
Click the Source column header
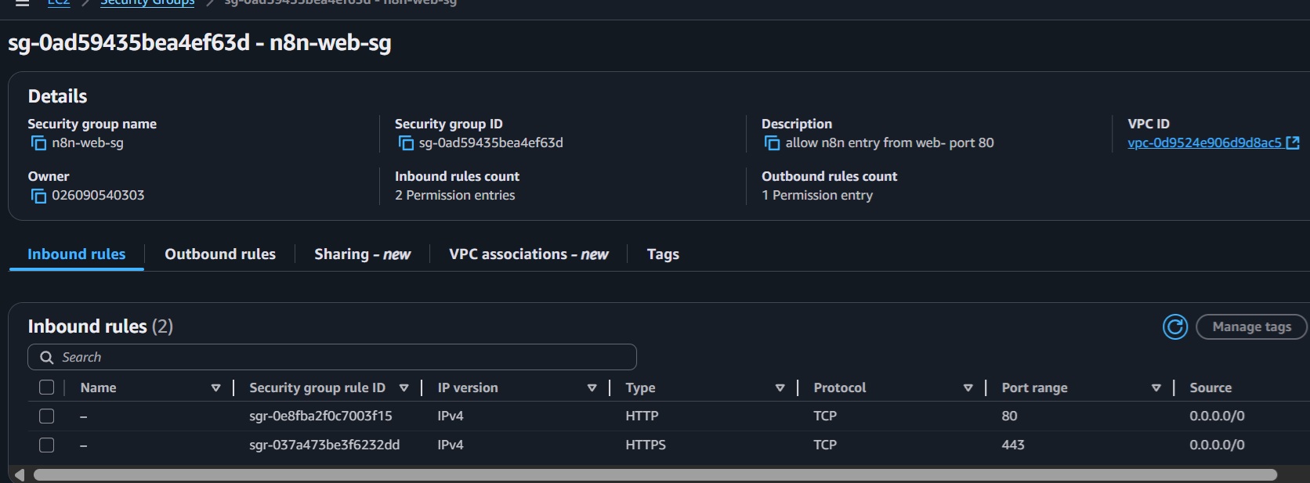[x=1210, y=387]
